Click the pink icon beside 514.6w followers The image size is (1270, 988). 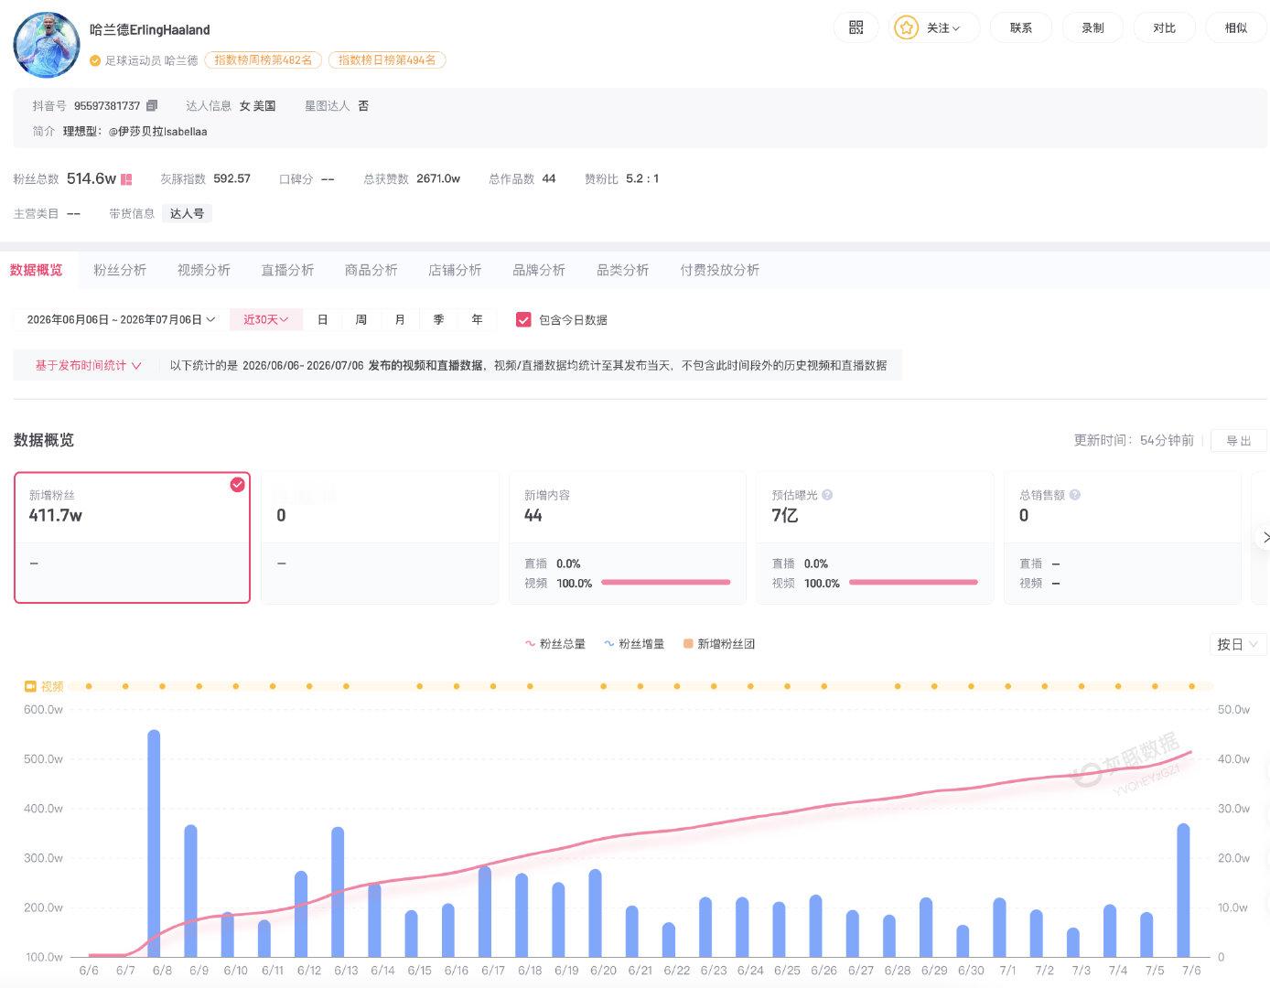click(x=126, y=179)
